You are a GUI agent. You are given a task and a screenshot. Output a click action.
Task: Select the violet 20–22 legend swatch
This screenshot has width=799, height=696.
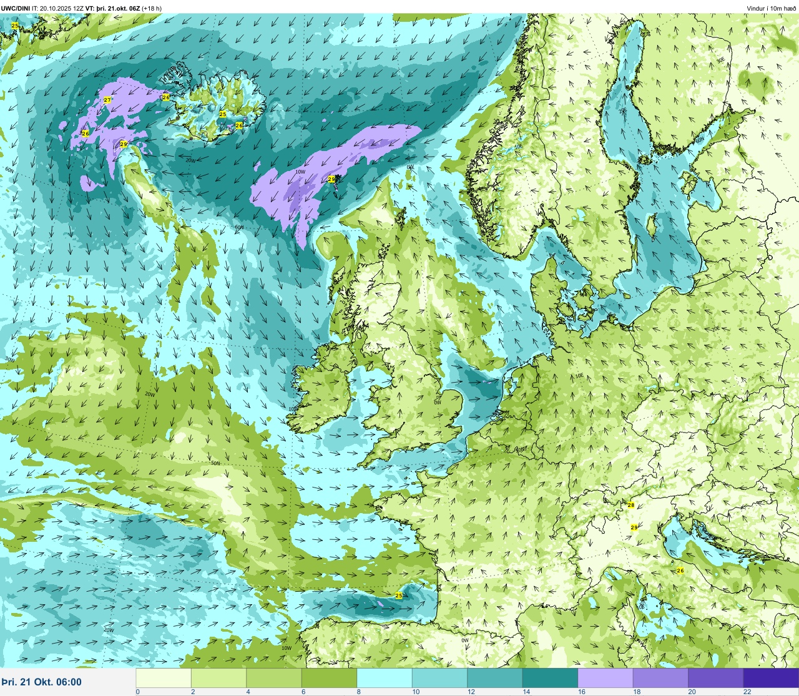tap(716, 678)
